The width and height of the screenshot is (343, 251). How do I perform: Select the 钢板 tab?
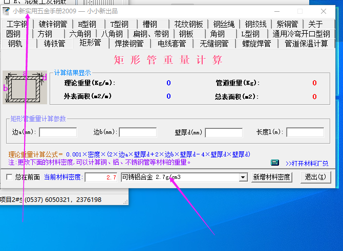tap(186, 34)
